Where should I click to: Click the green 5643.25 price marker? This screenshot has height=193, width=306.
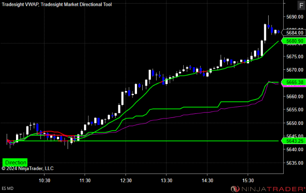pyautogui.click(x=294, y=141)
